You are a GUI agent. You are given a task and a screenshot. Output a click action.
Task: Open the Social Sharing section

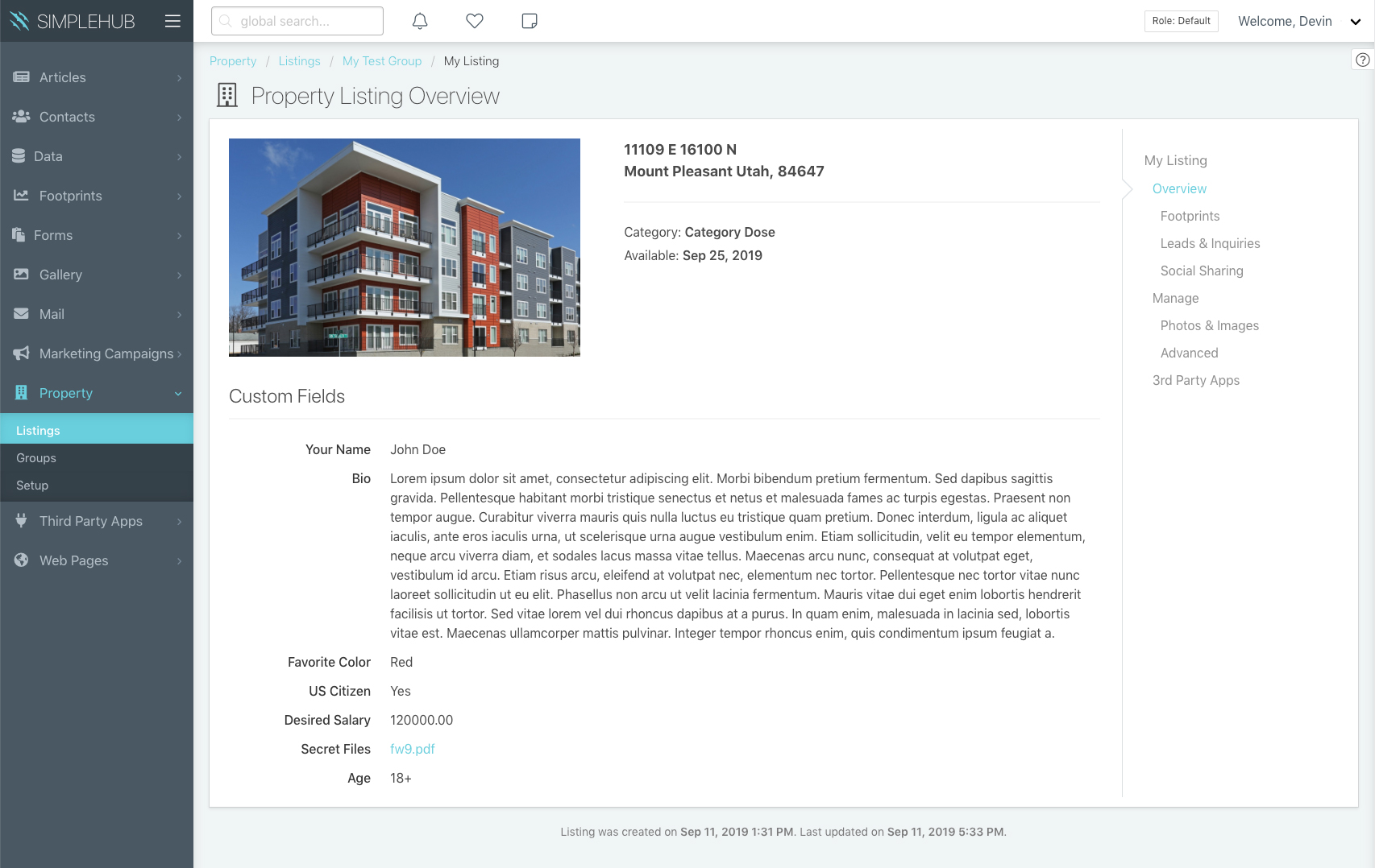click(x=1202, y=271)
